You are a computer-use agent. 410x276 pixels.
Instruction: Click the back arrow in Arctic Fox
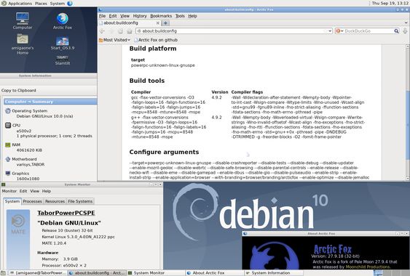[x=102, y=31]
